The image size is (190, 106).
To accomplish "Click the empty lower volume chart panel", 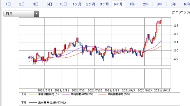I will [95, 78].
